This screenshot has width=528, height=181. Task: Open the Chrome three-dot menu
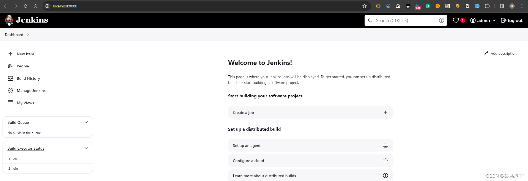[522, 6]
